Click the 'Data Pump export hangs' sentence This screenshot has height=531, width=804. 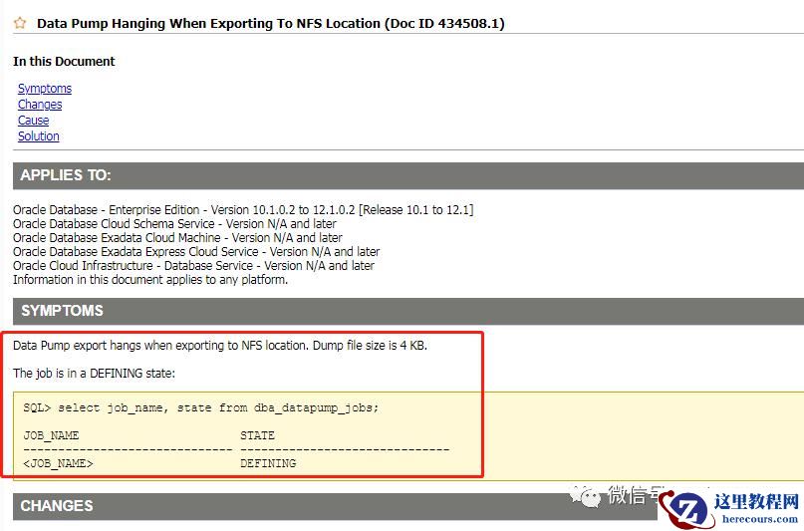point(220,346)
